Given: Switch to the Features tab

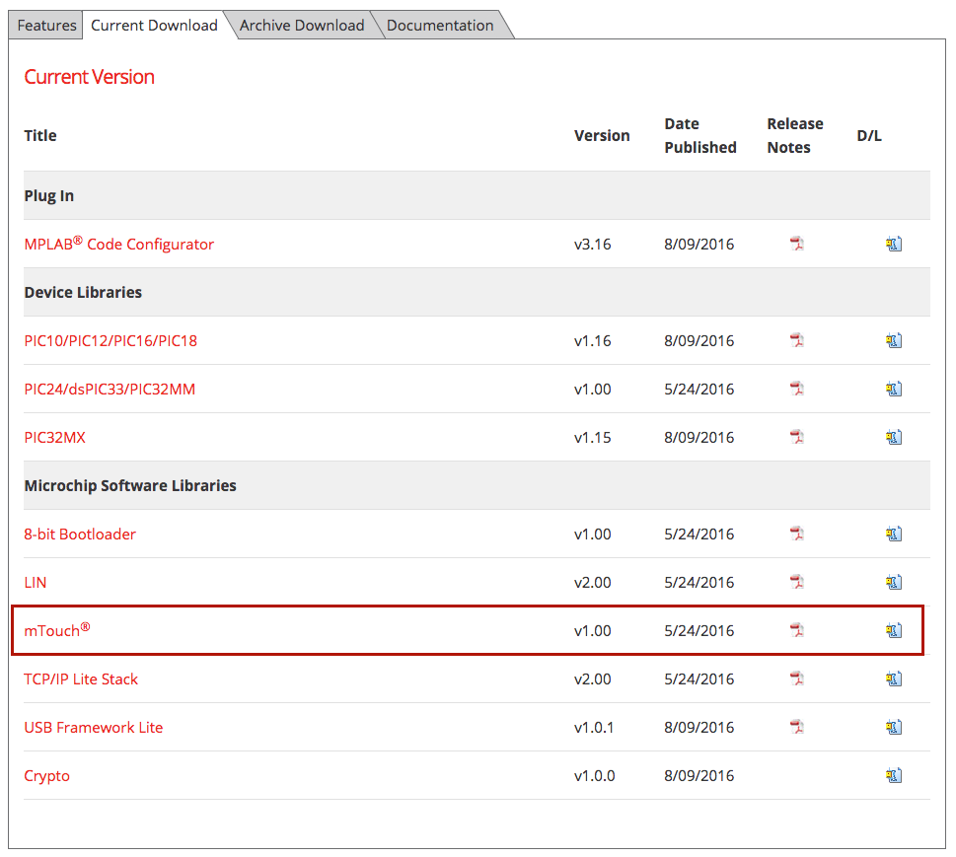Looking at the screenshot, I should (46, 26).
